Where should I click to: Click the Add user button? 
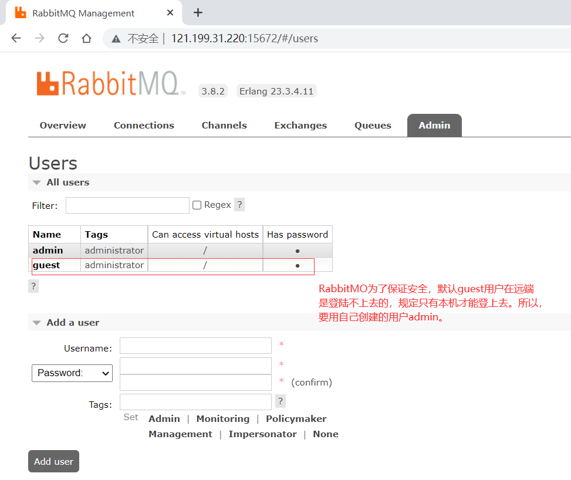(53, 461)
